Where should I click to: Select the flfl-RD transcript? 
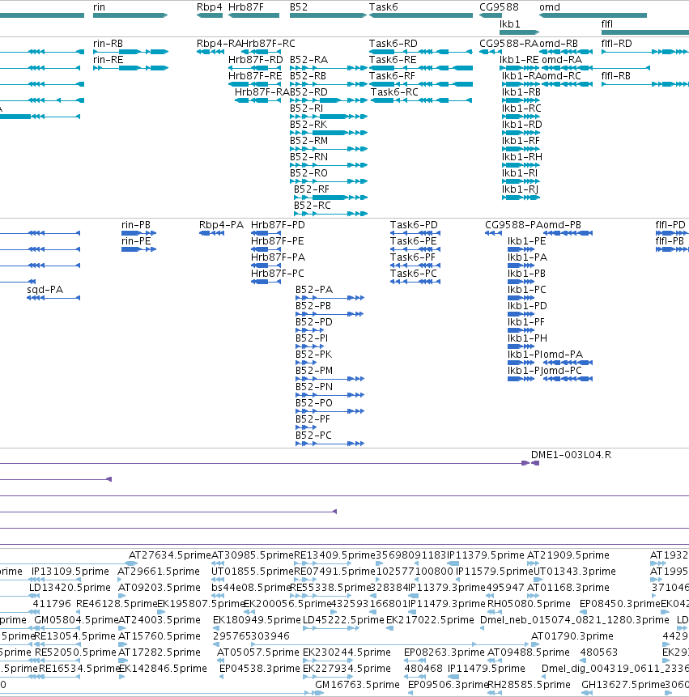[645, 52]
